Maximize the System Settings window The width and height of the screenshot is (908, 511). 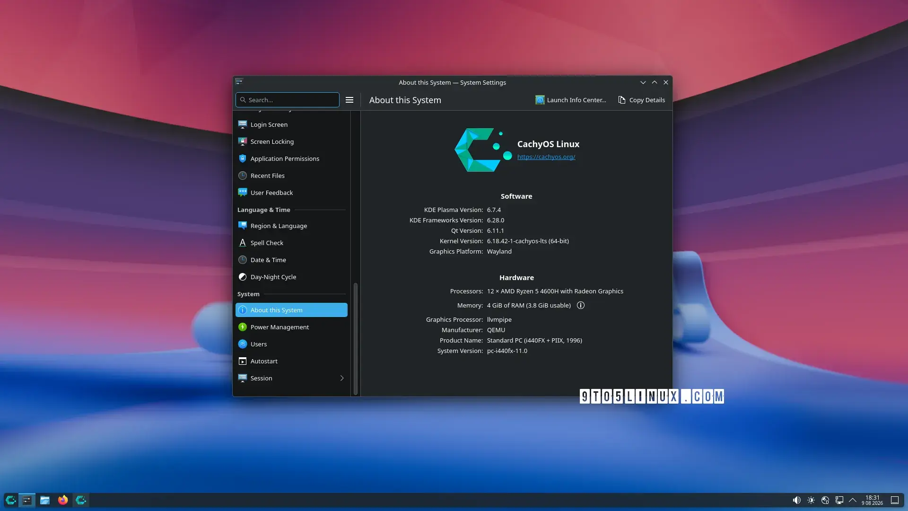(655, 82)
